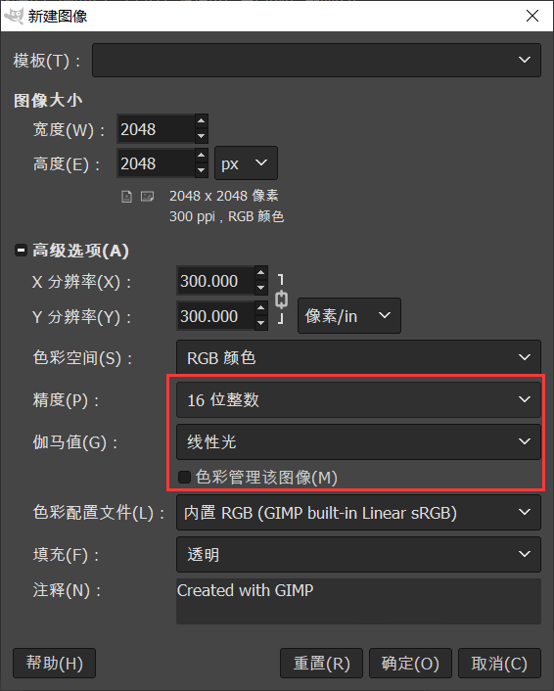Click the 图像大小 heading

pos(48,100)
